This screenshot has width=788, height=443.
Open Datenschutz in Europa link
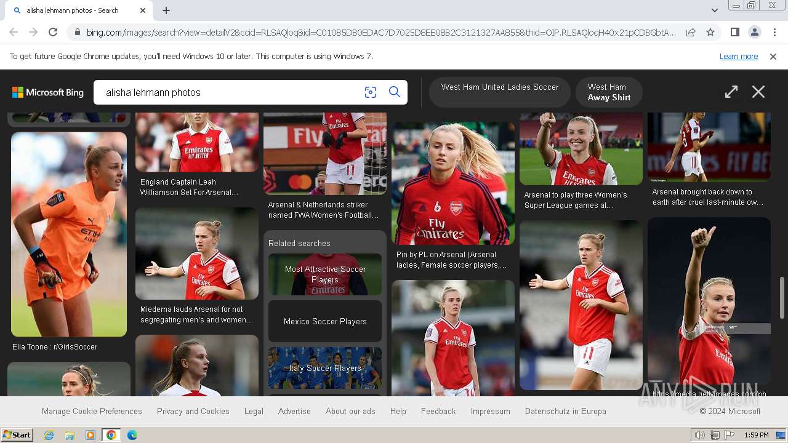pyautogui.click(x=566, y=411)
